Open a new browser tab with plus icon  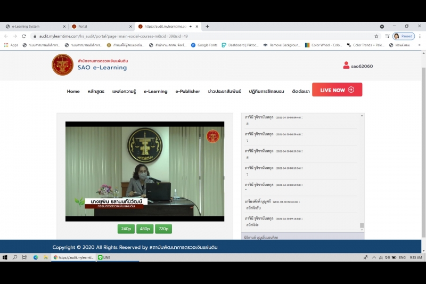(x=207, y=26)
